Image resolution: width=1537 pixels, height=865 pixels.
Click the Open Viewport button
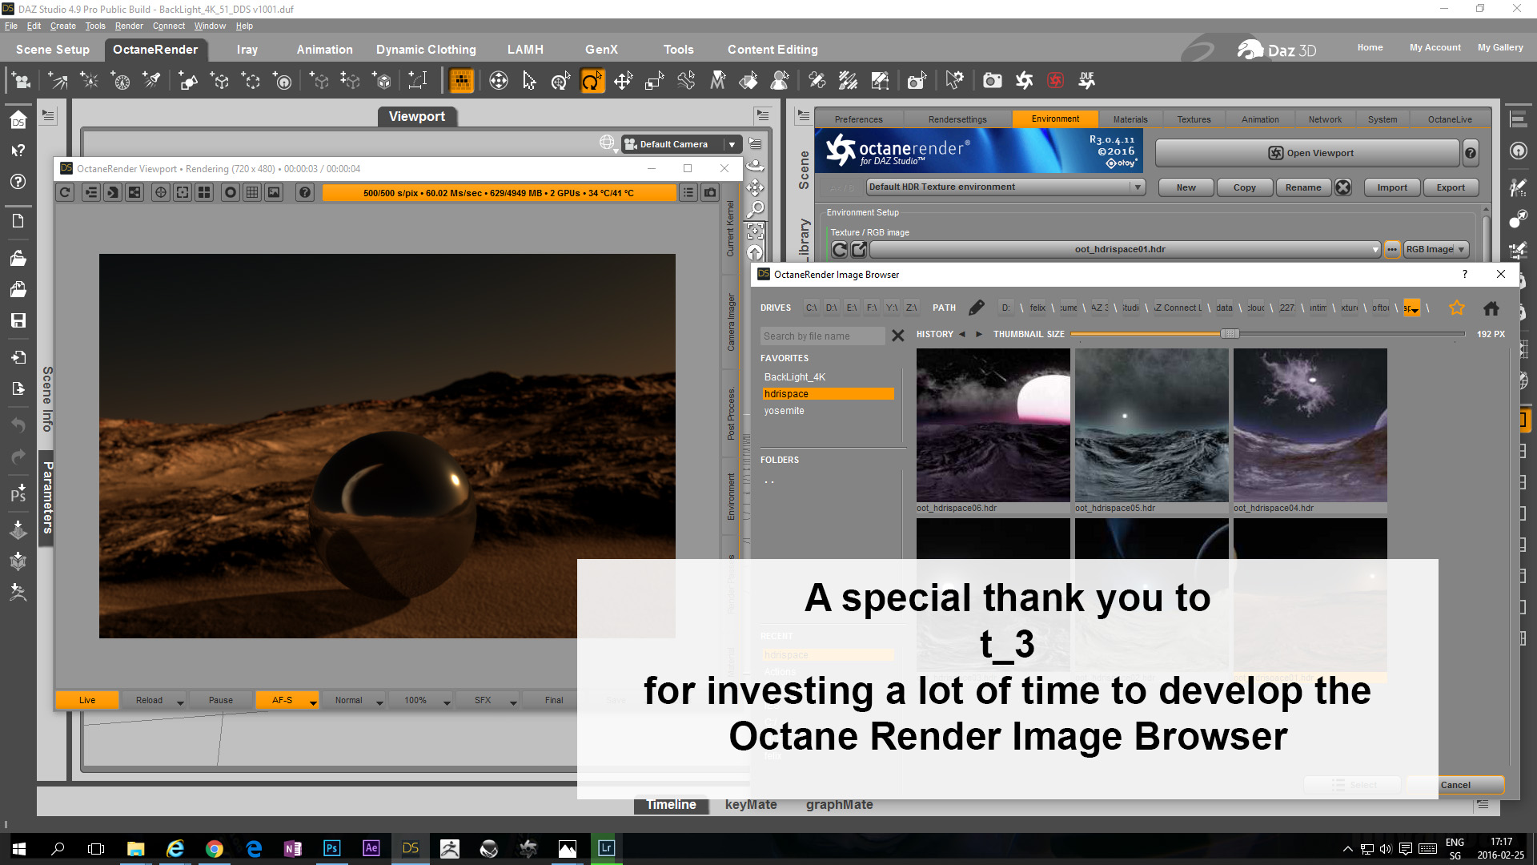coord(1308,153)
